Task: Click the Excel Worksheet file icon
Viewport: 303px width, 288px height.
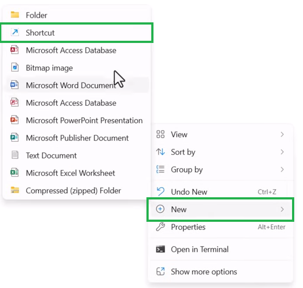Action: point(15,173)
